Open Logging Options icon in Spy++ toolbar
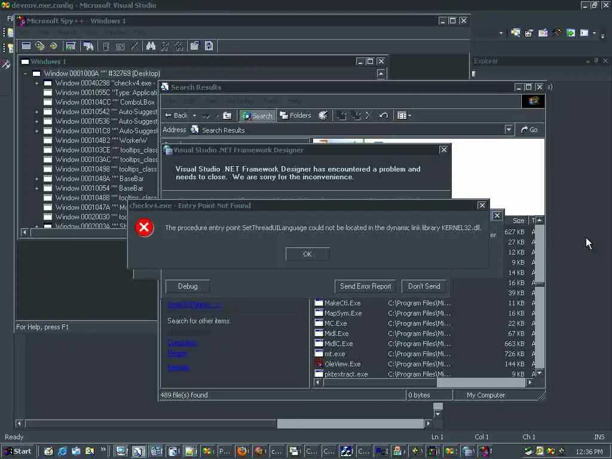Viewport: 612px width, 459px height. [120, 46]
